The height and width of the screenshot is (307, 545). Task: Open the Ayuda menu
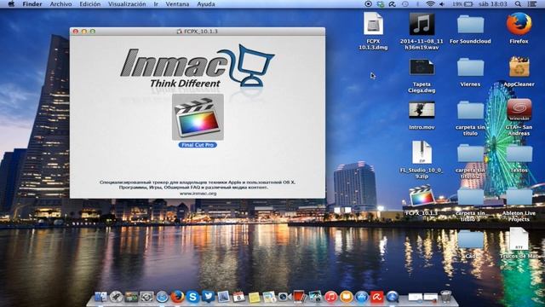206,4
